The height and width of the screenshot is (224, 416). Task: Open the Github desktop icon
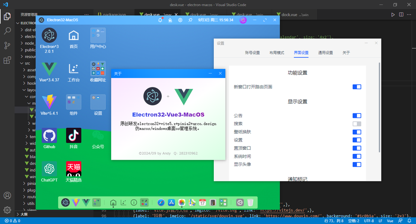point(49,138)
